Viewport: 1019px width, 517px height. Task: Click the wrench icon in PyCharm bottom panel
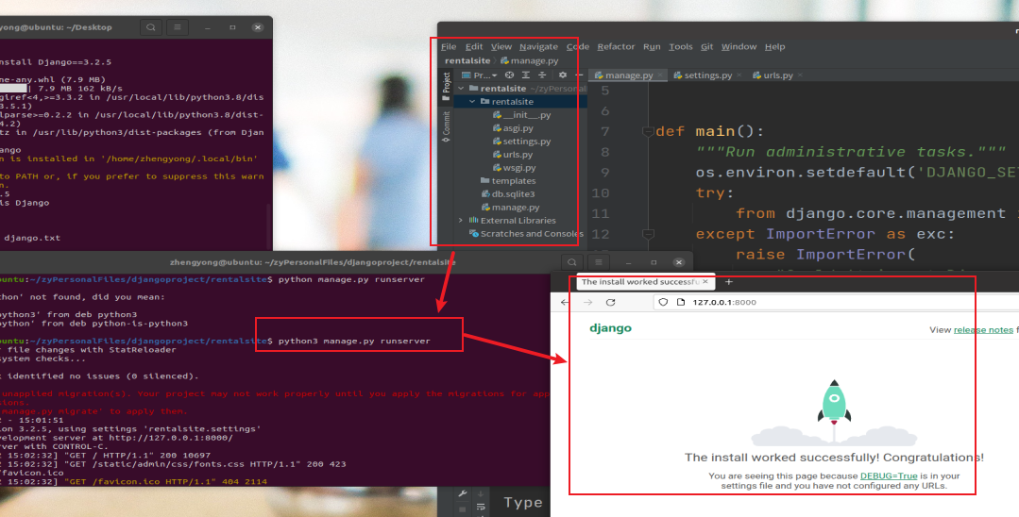[463, 493]
